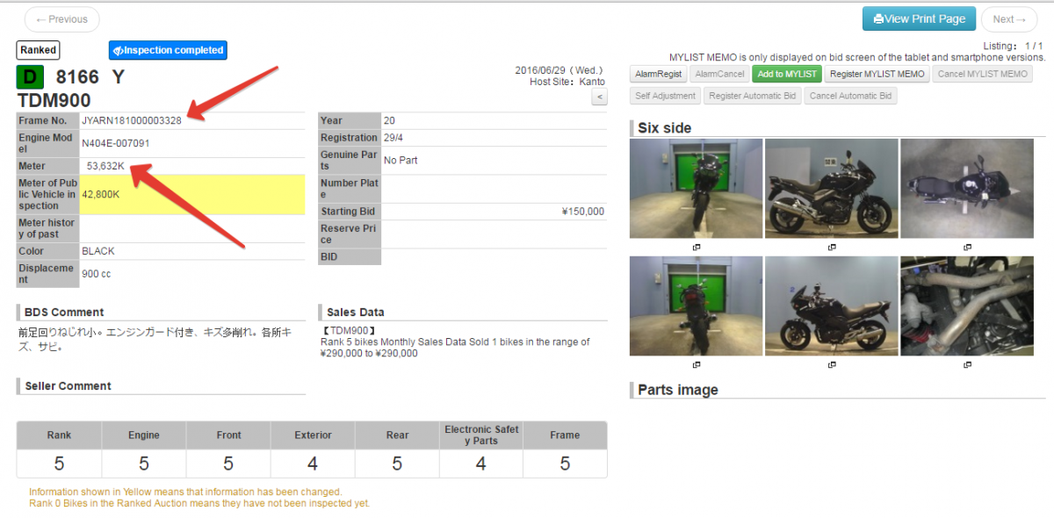This screenshot has height=518, width=1054.
Task: Open the left side view bike thumbnail
Action: click(831, 306)
